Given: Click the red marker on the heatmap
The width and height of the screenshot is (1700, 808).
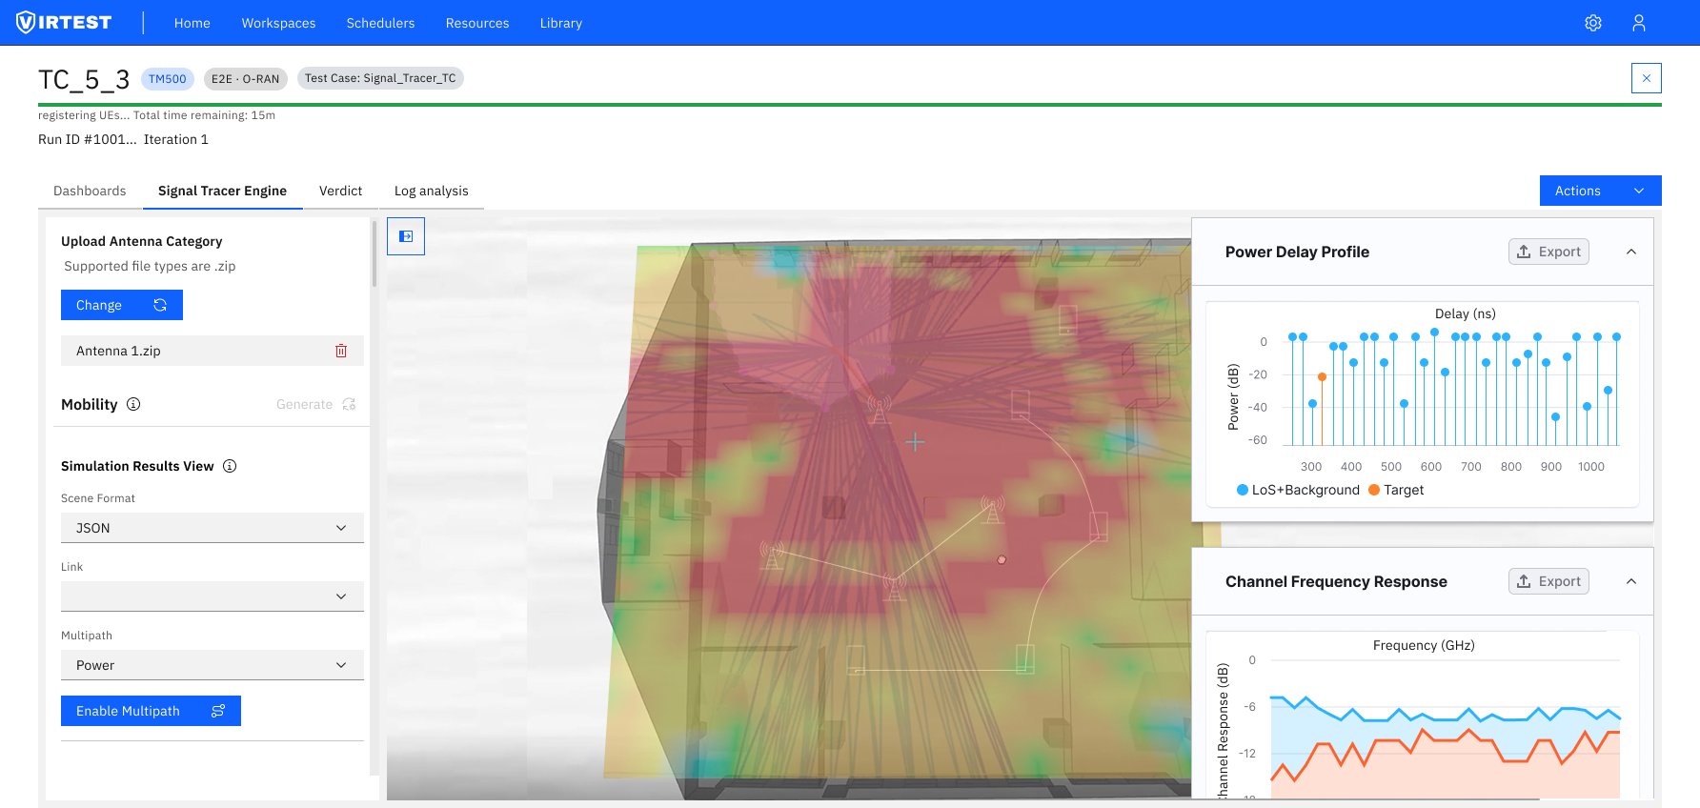Looking at the screenshot, I should (x=1001, y=559).
